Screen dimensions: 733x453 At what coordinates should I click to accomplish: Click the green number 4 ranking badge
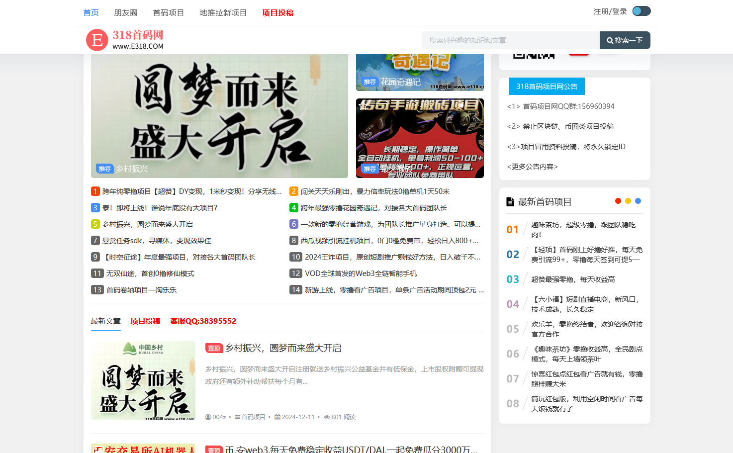pos(294,208)
